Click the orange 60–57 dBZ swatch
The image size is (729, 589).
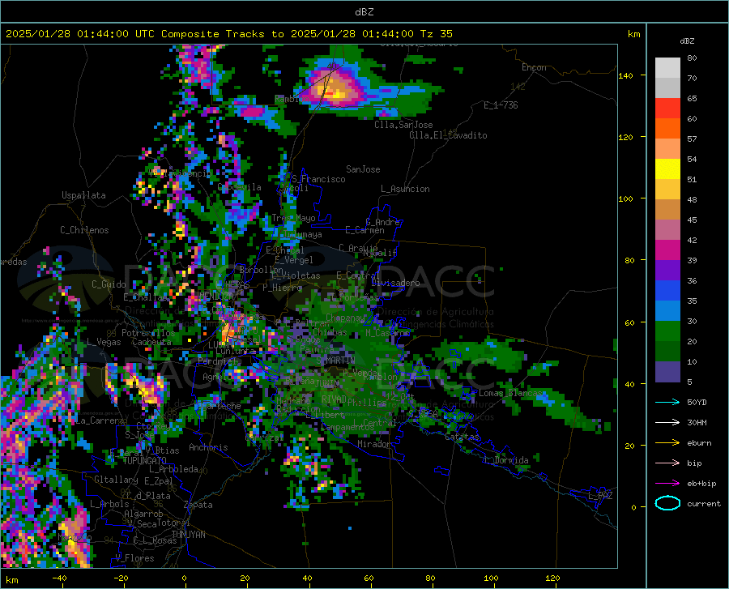point(667,129)
